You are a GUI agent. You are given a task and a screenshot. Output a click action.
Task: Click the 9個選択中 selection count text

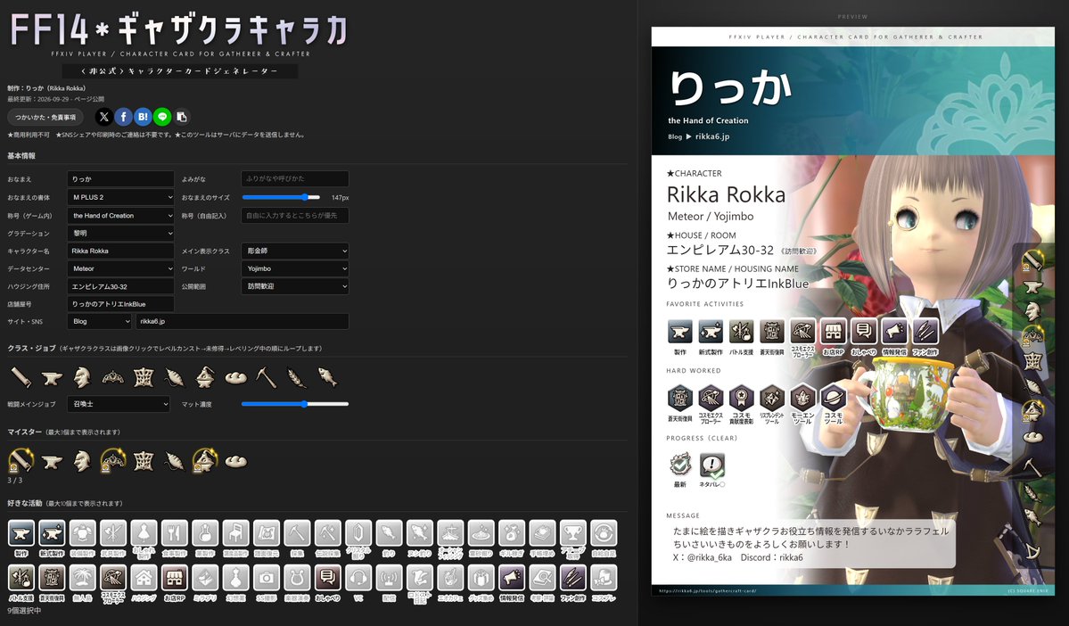[25, 611]
